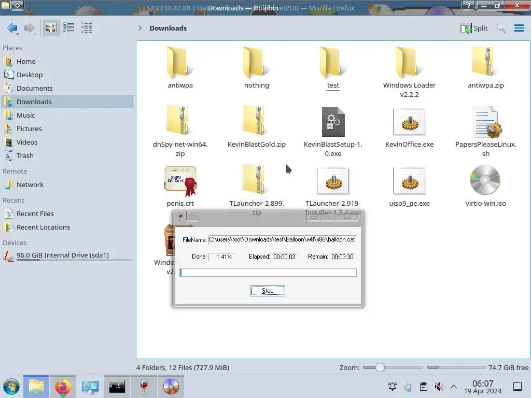The width and height of the screenshot is (531, 398).
Task: Click the pin icon on progress dialog titlebar
Action: [180, 216]
